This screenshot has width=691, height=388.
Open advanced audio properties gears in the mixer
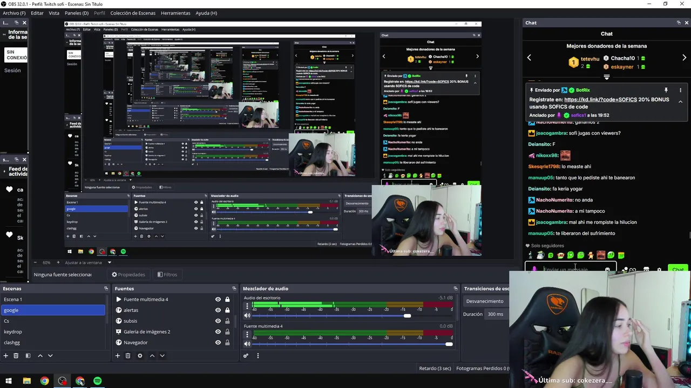(246, 356)
